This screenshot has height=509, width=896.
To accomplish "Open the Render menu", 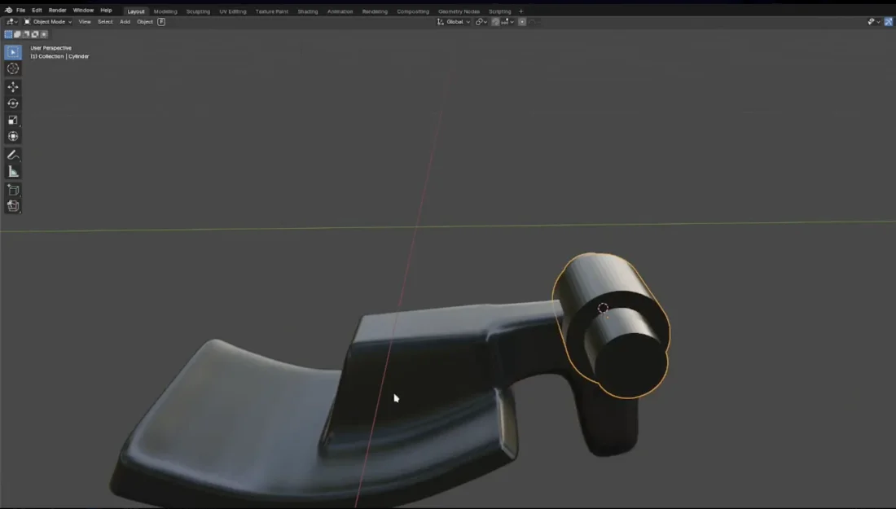I will (57, 11).
